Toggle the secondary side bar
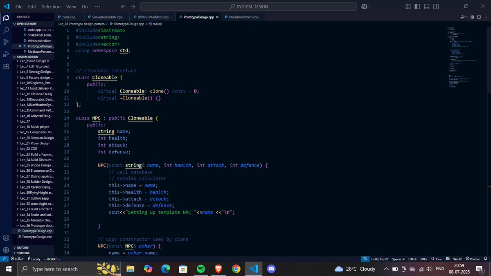Viewport: 491px width, 276px height. point(436,7)
